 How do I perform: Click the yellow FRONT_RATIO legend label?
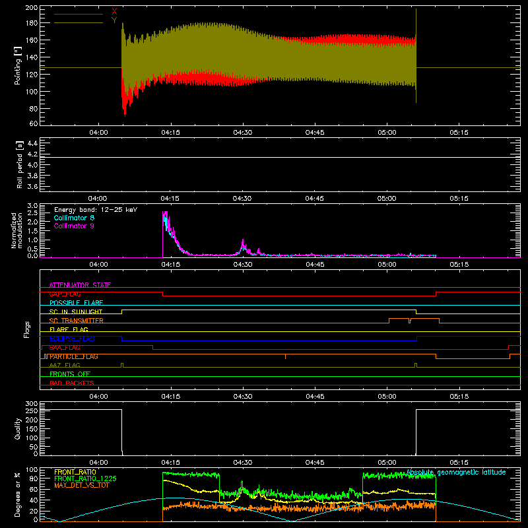click(x=75, y=472)
